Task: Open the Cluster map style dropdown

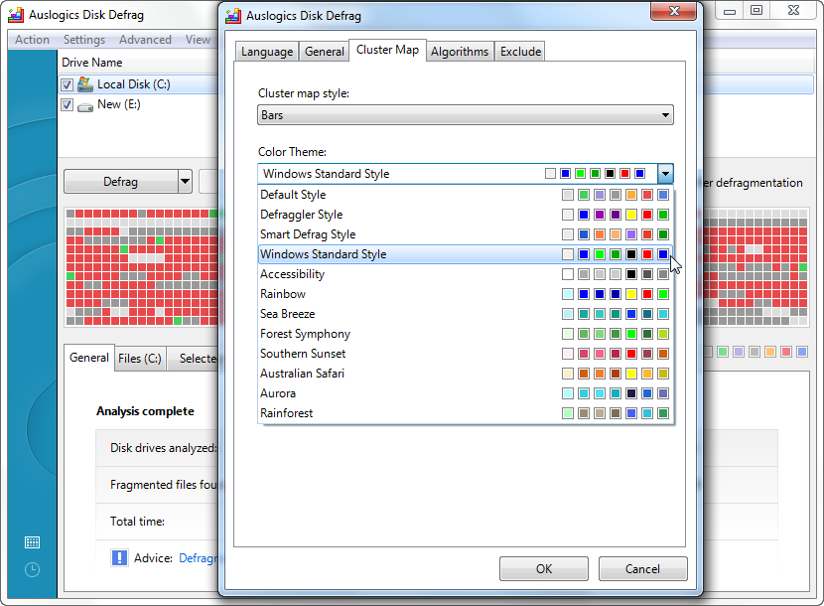Action: pyautogui.click(x=465, y=115)
